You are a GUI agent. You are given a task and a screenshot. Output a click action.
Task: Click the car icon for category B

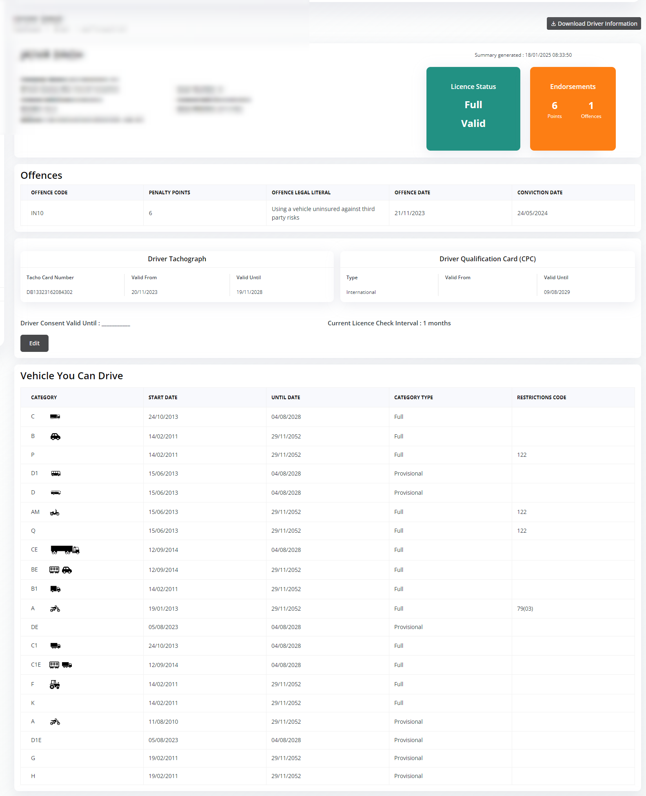[55, 436]
